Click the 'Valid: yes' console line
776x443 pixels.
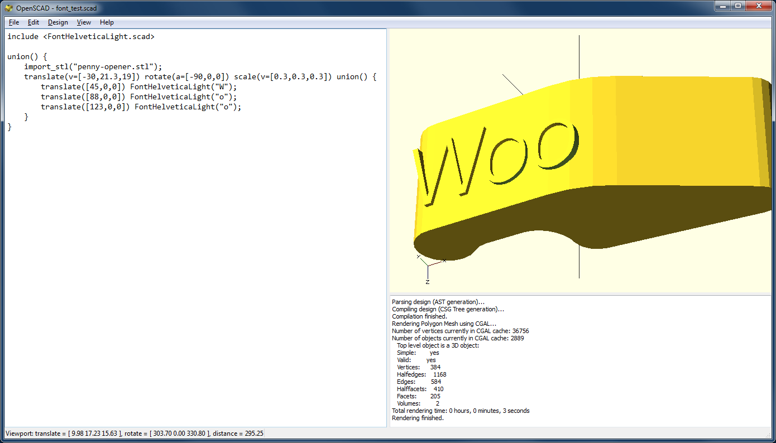point(416,360)
